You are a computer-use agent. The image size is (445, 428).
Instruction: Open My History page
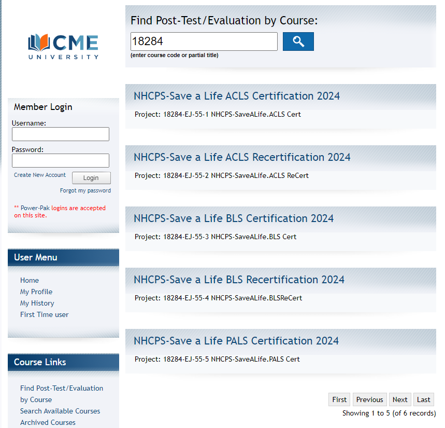pos(37,303)
